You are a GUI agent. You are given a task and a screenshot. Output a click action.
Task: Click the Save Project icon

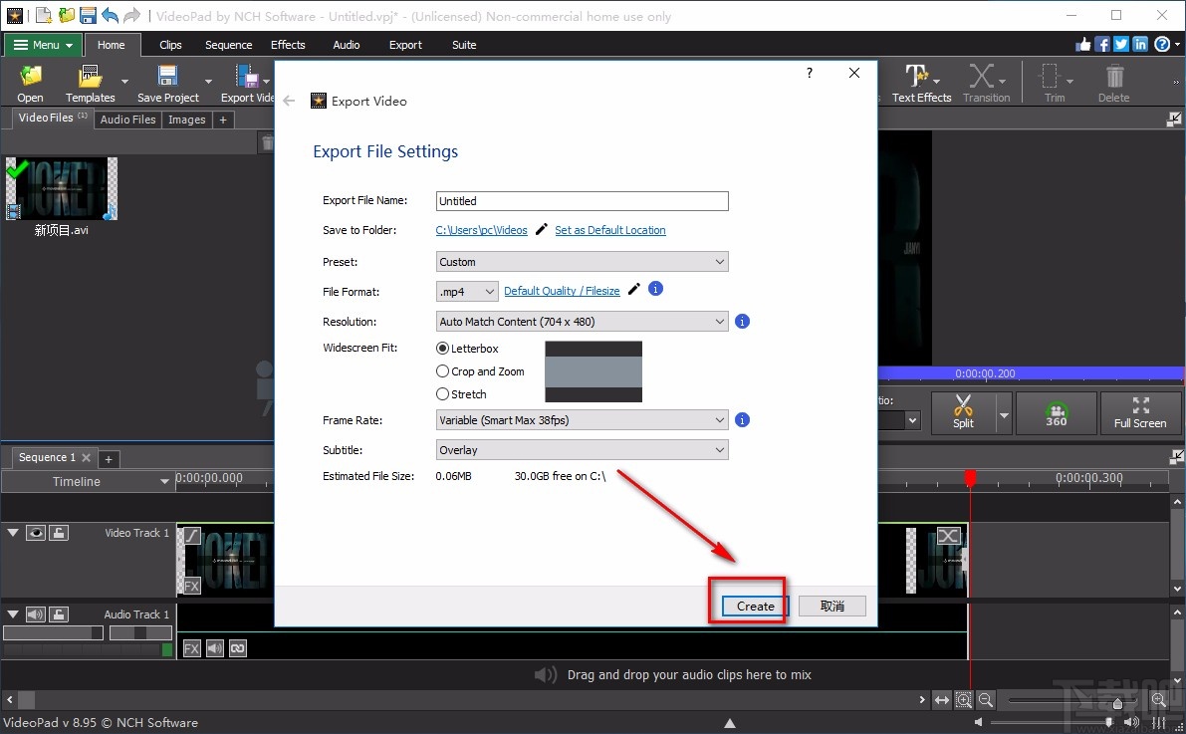(x=167, y=83)
